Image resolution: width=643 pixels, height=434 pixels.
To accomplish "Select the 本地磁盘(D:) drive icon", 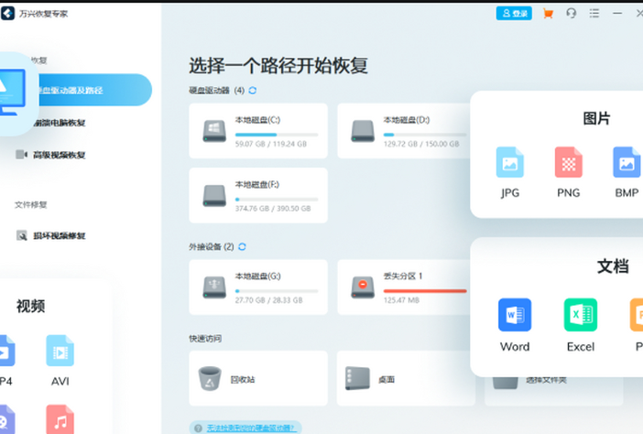I will (363, 131).
